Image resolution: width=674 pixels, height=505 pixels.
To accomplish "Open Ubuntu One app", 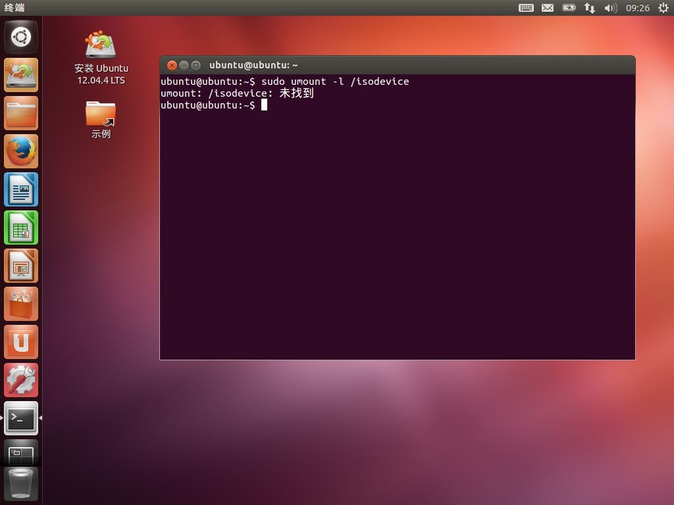I will [x=21, y=342].
